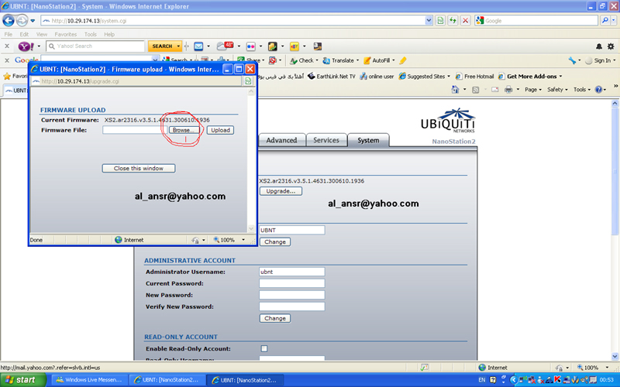Click the Favorites star icon

[7, 76]
